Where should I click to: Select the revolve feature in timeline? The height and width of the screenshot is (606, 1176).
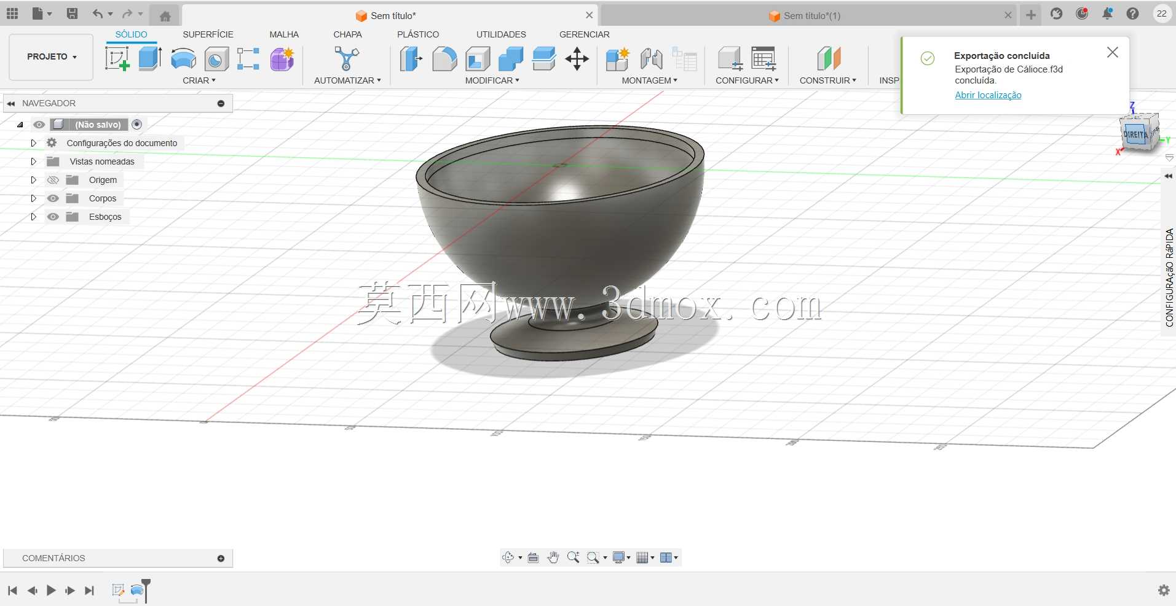pyautogui.click(x=137, y=591)
